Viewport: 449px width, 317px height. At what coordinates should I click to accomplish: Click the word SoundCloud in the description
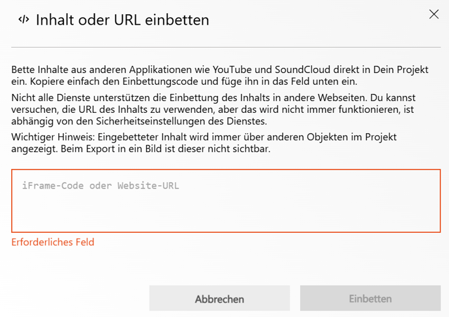303,70
